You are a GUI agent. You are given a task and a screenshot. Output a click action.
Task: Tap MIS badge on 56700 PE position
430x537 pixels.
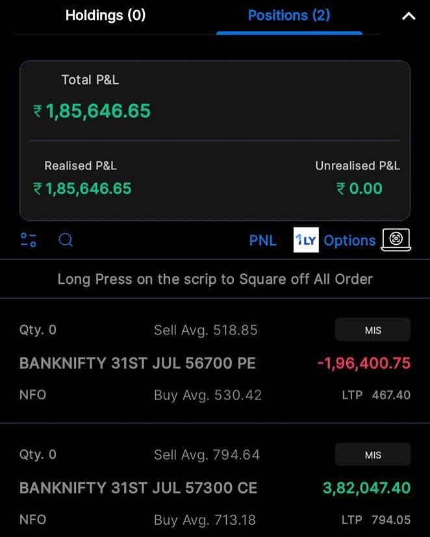pos(373,330)
